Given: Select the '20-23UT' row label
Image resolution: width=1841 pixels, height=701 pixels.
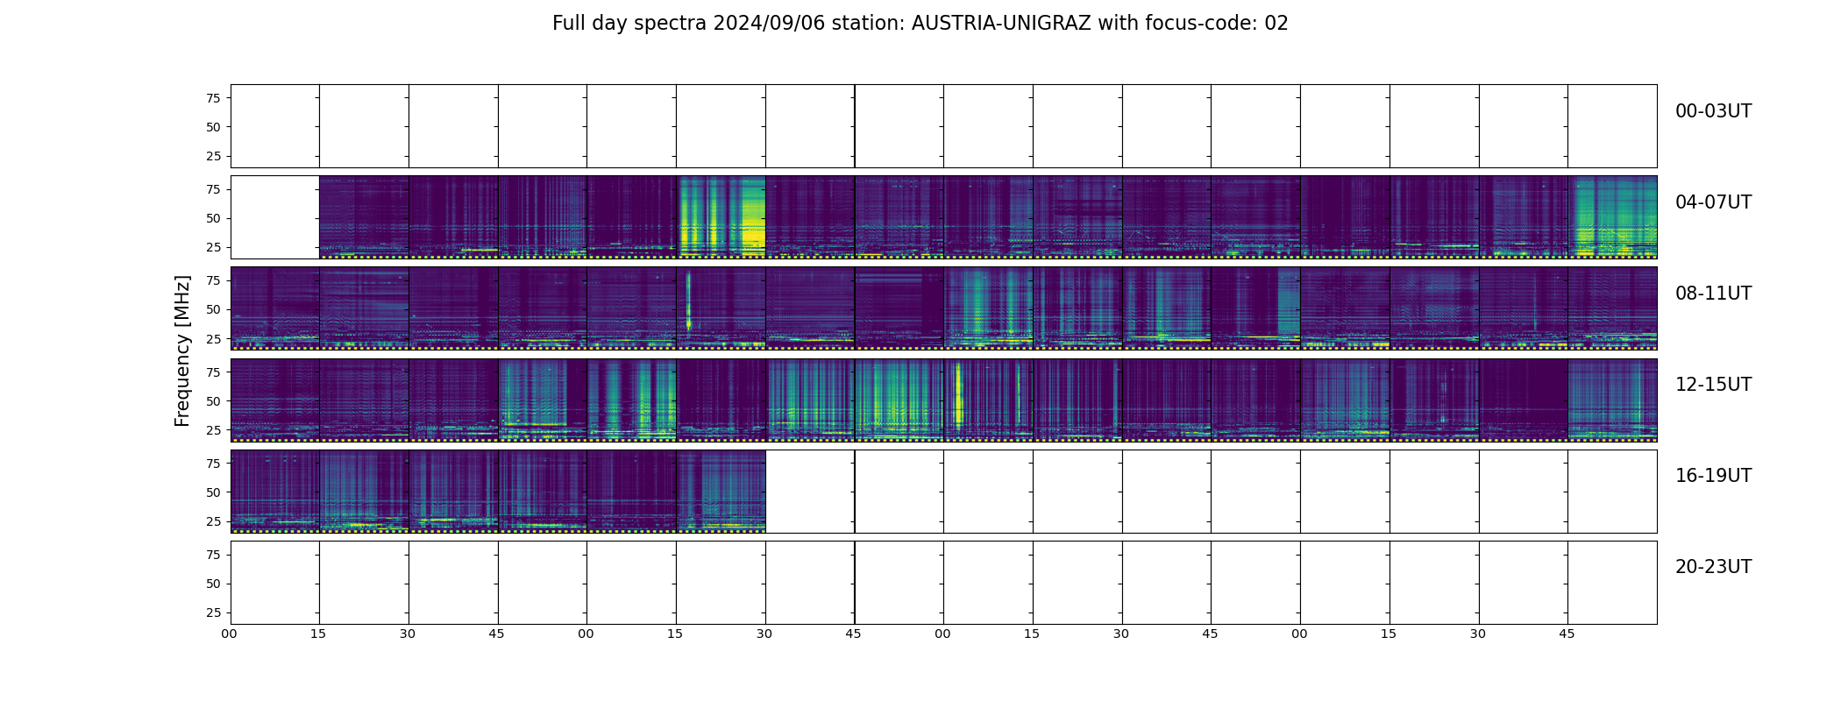Looking at the screenshot, I should tap(1713, 567).
